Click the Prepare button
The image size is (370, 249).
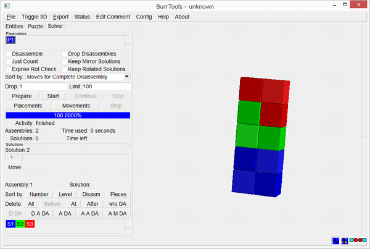pos(22,96)
